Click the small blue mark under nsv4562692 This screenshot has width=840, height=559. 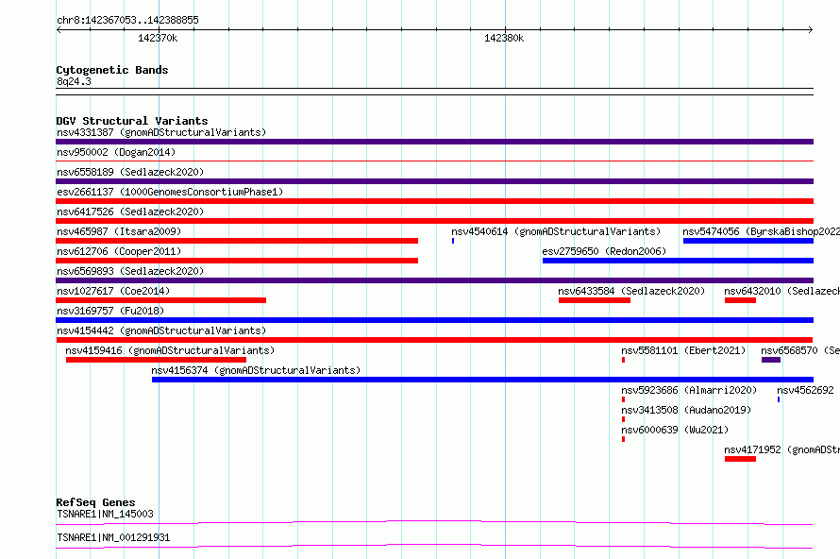pos(779,399)
